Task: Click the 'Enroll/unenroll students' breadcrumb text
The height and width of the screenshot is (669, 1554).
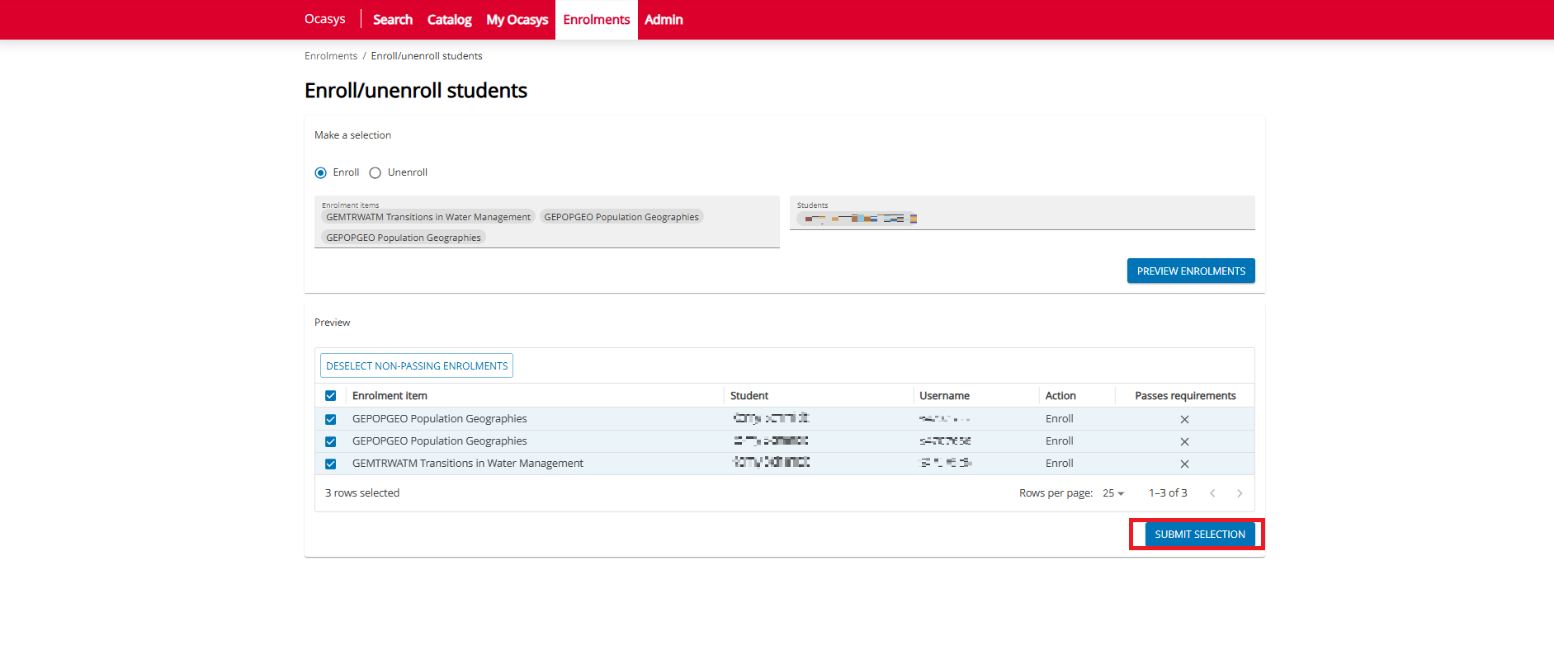Action: click(427, 56)
